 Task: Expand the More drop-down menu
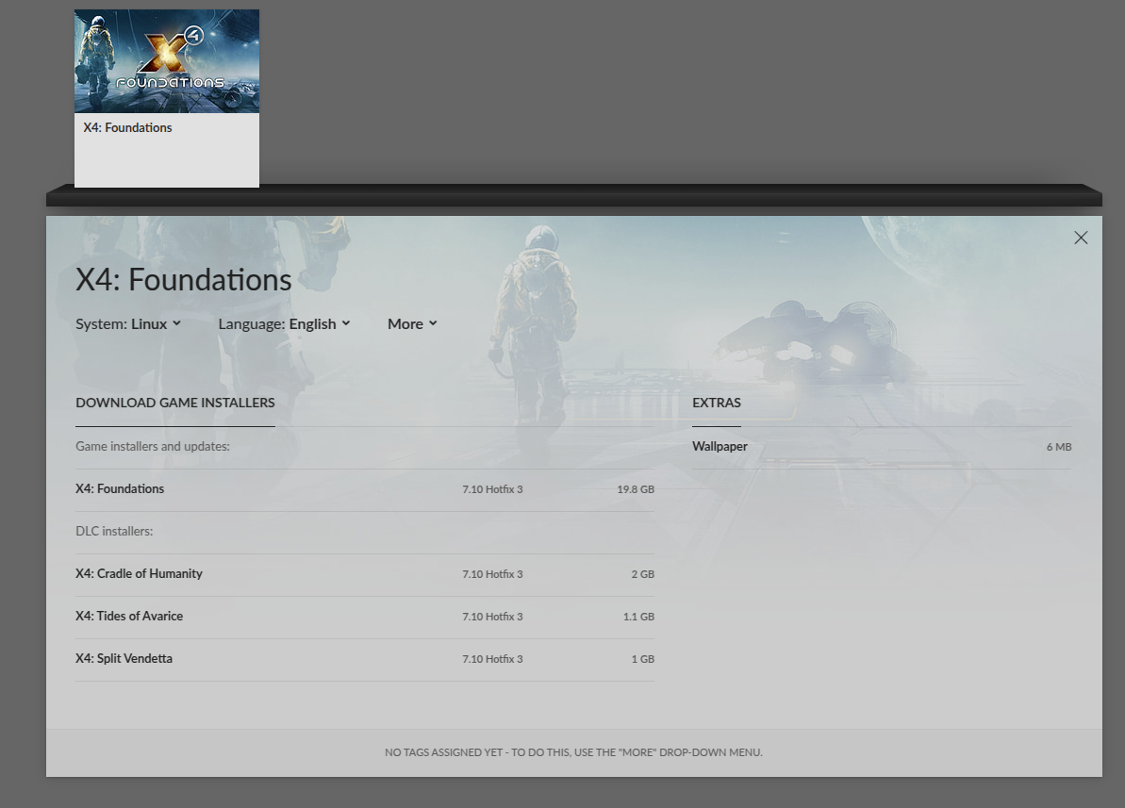pos(412,323)
